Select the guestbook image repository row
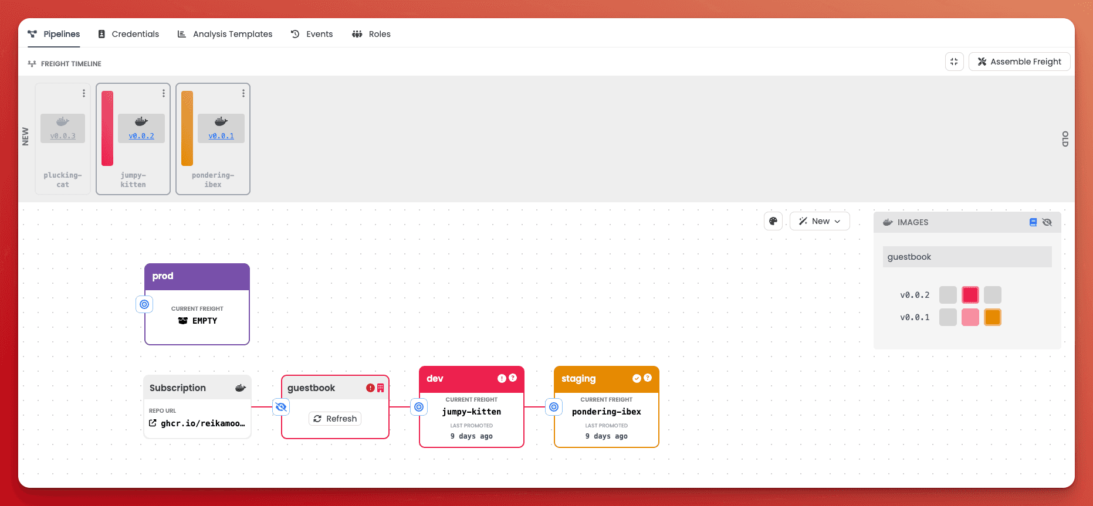1093x506 pixels. (x=967, y=257)
